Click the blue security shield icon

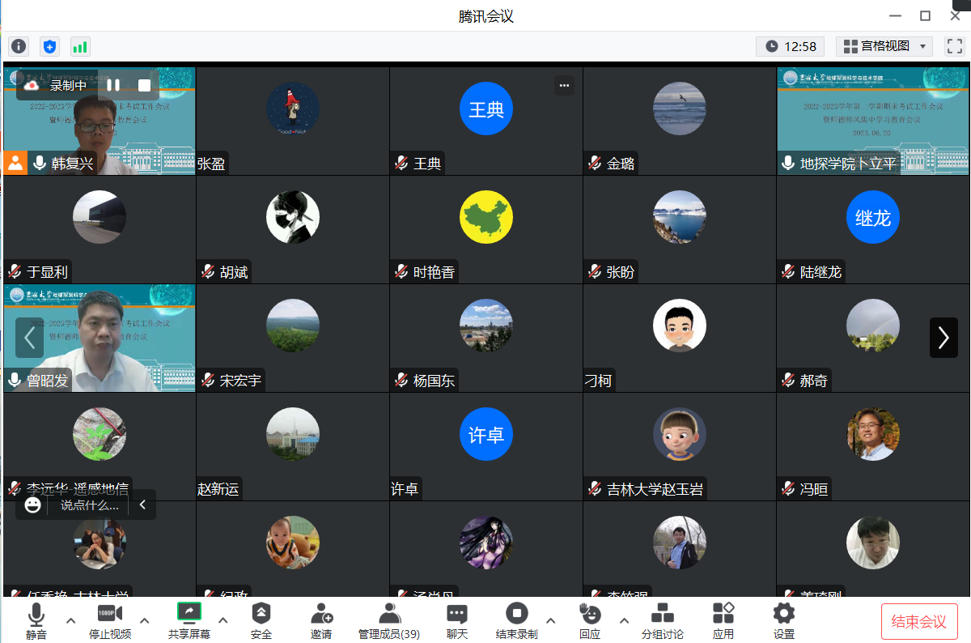point(49,46)
